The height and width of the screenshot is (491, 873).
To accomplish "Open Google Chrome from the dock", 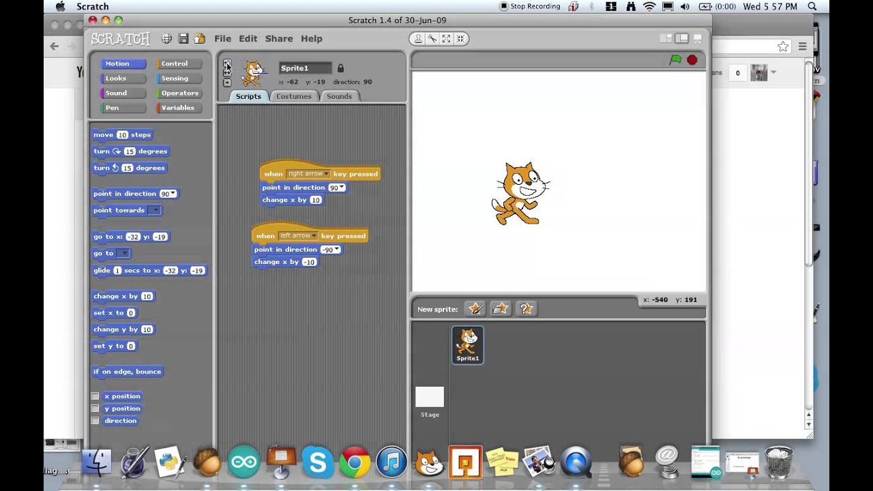I will [x=355, y=462].
